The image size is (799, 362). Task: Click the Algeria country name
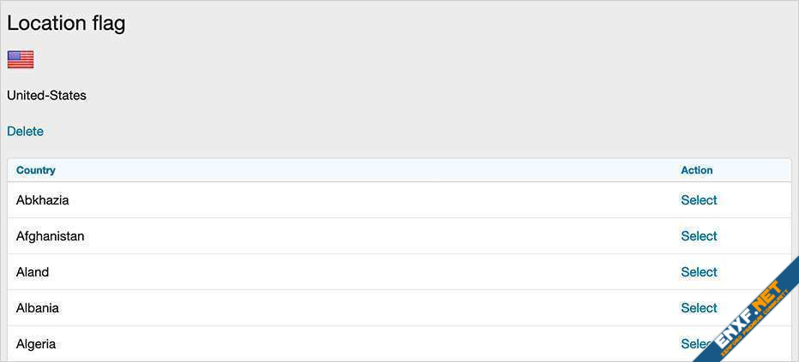coord(36,344)
